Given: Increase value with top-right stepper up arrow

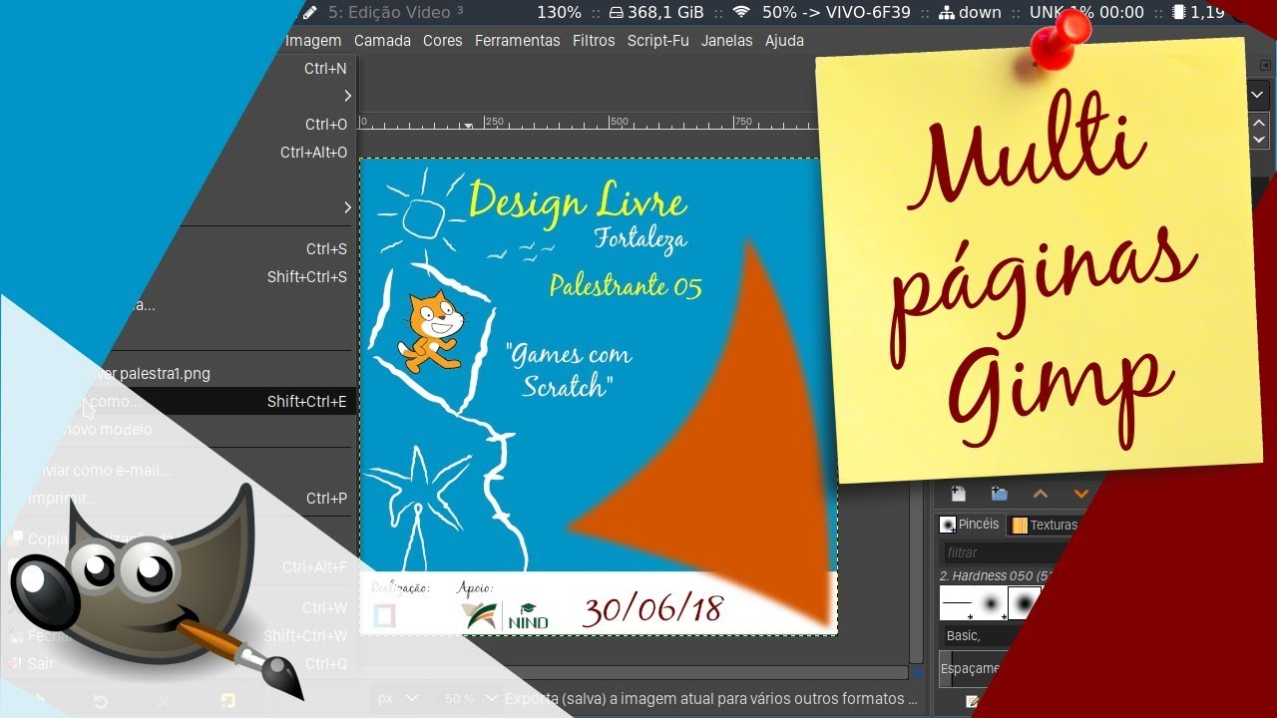Looking at the screenshot, I should pos(1259,125).
